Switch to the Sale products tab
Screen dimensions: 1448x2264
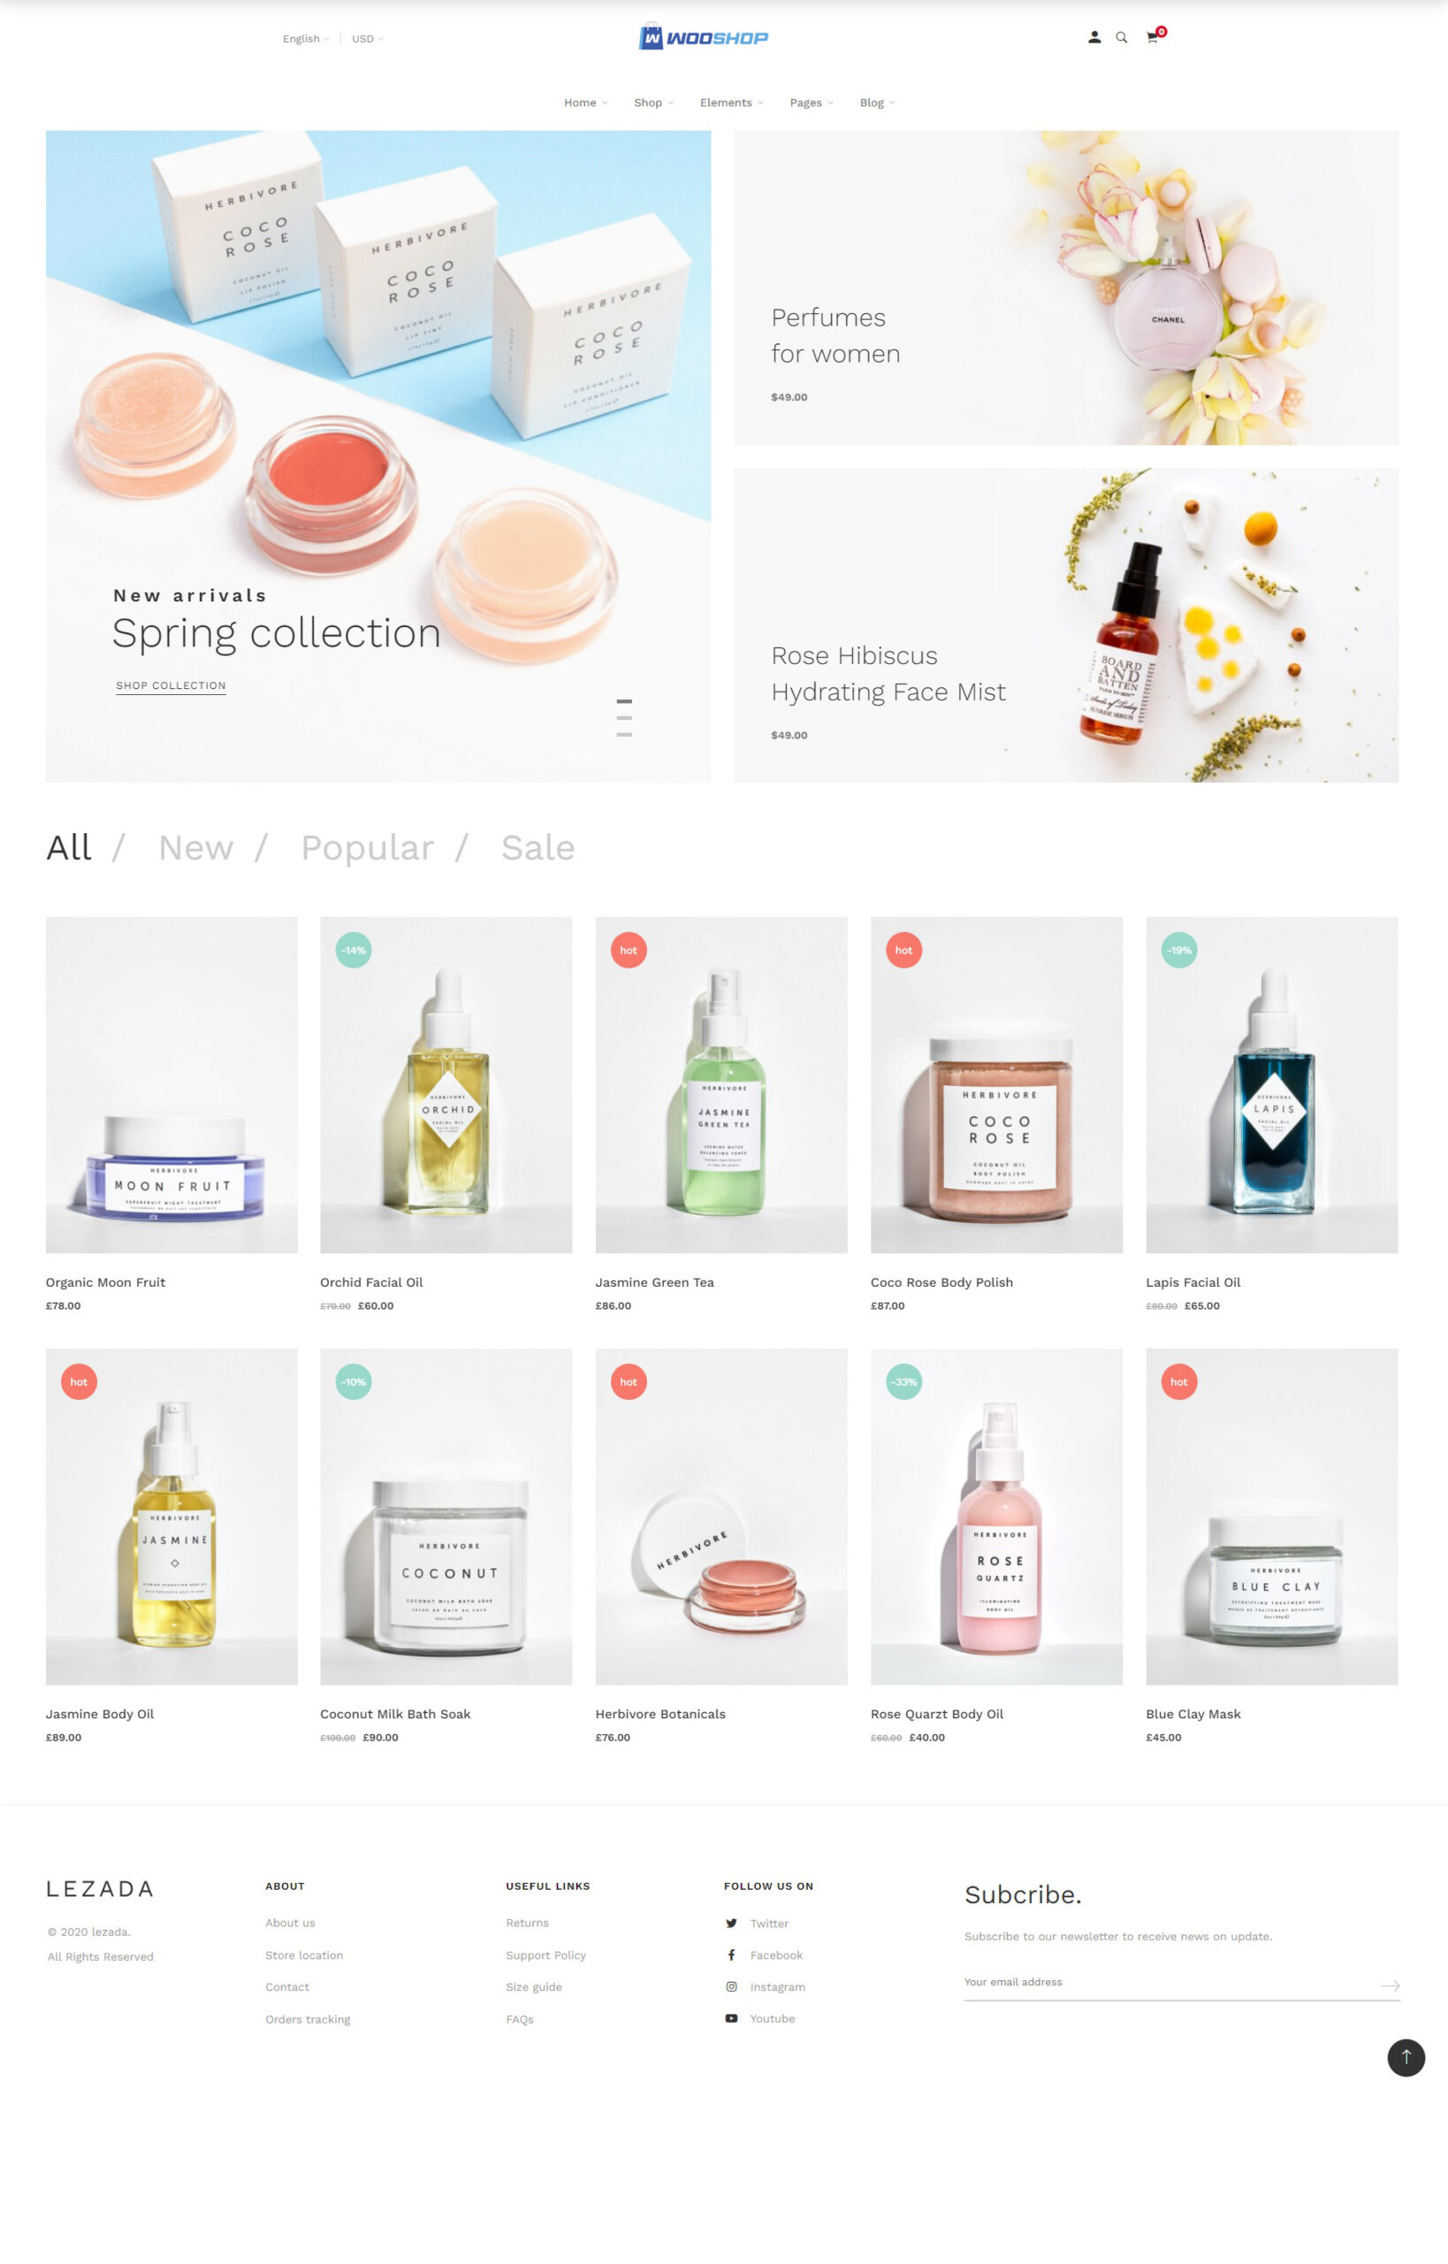click(x=537, y=847)
